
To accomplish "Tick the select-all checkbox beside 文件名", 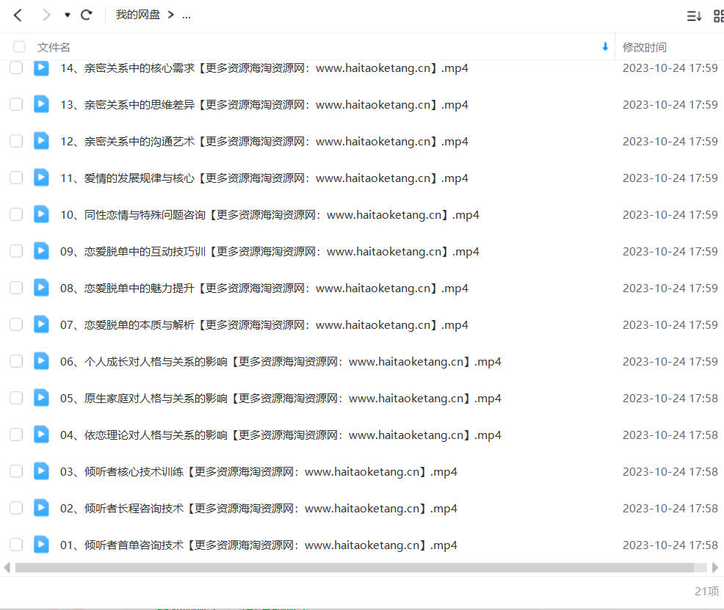I will (19, 46).
